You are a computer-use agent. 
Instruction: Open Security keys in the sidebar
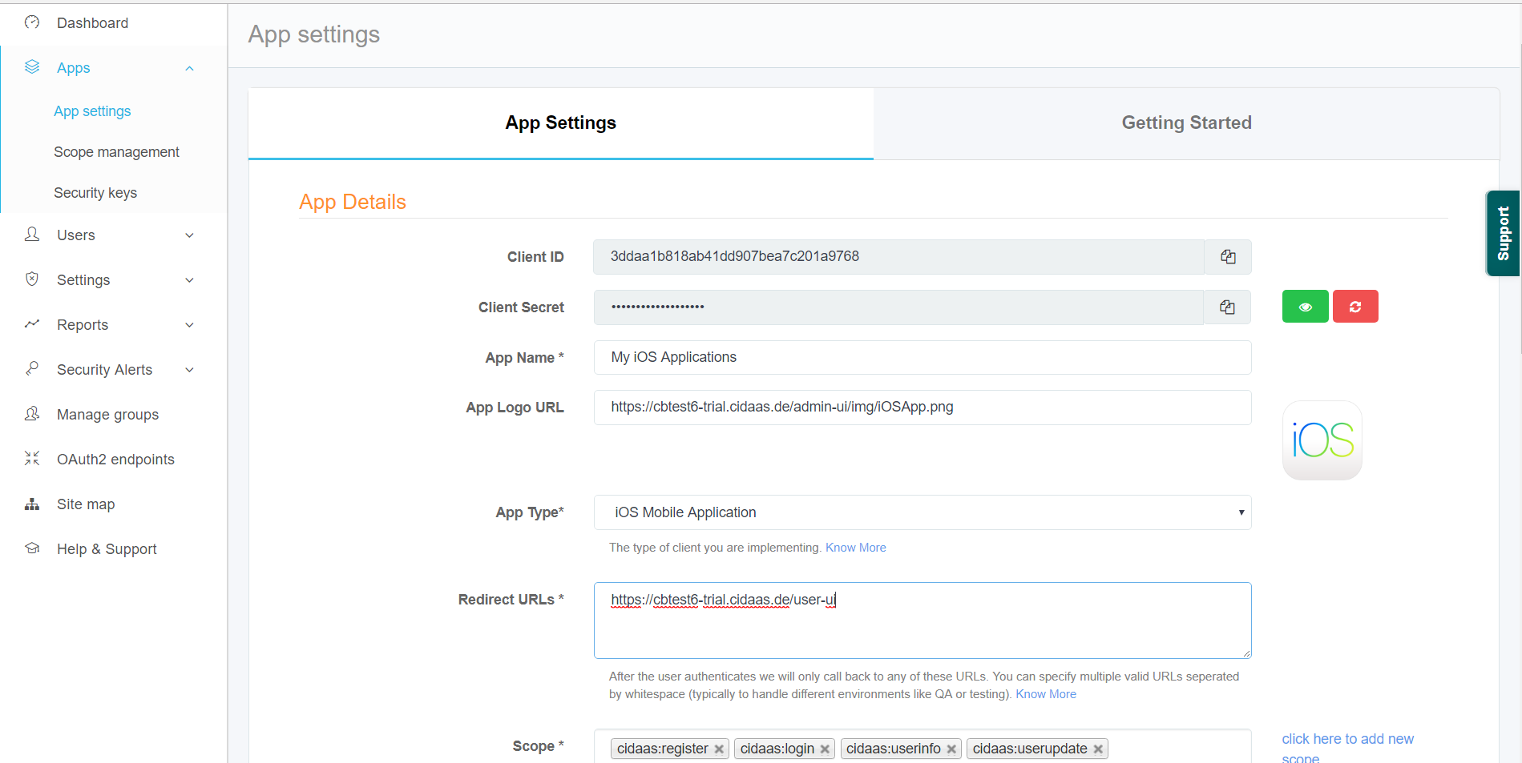95,193
